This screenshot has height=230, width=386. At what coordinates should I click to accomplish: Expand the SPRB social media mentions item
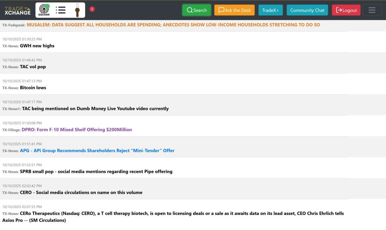pyautogui.click(x=96, y=171)
